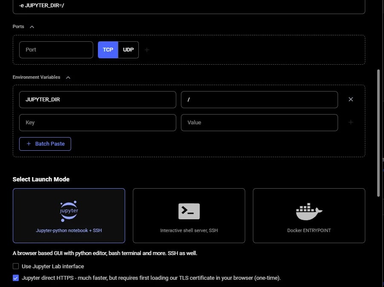384x287 pixels.
Task: Select the Jupyter-python notebook + SSH launch mode
Action: pos(69,215)
